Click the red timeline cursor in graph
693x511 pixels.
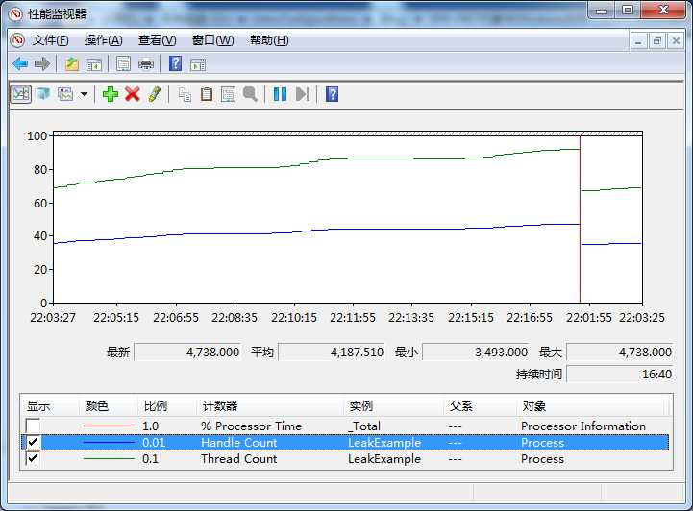[x=580, y=220]
